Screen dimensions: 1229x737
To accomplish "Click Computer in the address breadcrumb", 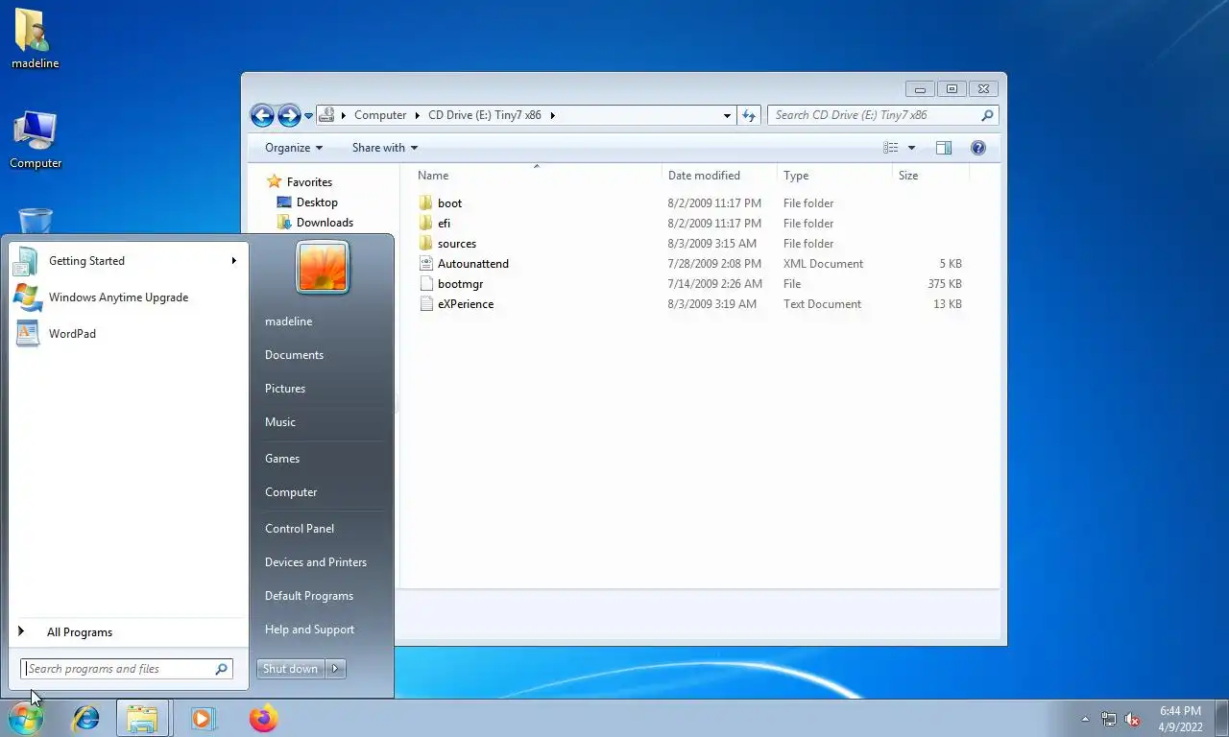I will (x=380, y=115).
